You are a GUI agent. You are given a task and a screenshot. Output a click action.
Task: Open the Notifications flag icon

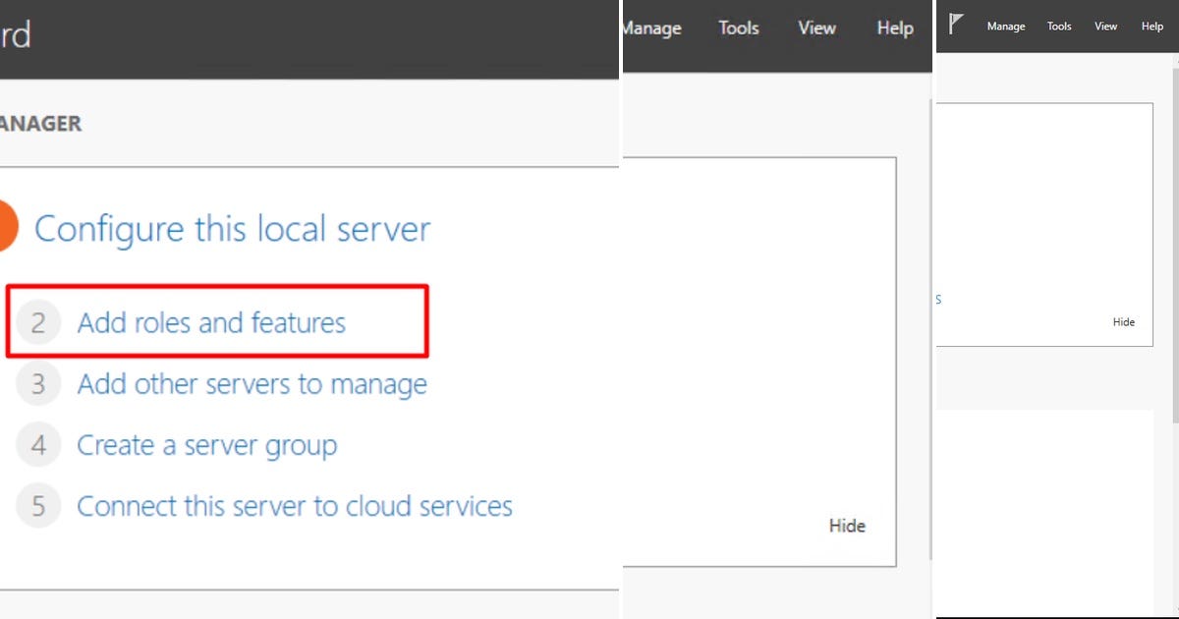tap(954, 25)
